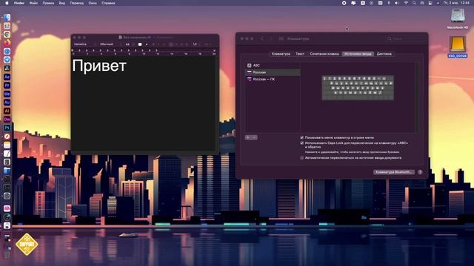Open the Файл menu

point(33,3)
